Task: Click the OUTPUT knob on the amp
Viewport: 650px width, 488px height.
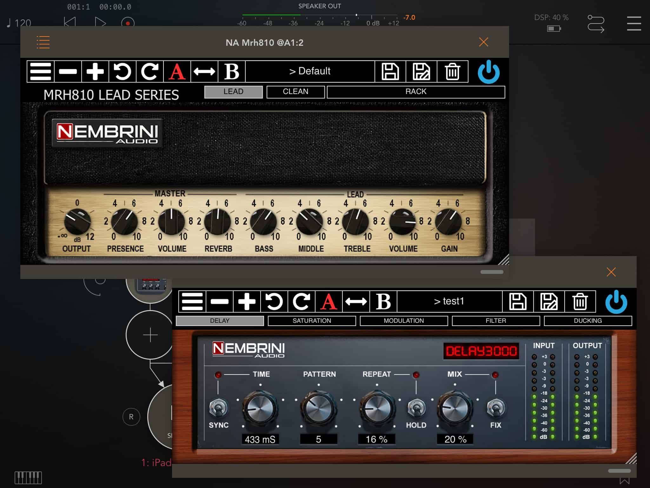Action: (x=77, y=222)
